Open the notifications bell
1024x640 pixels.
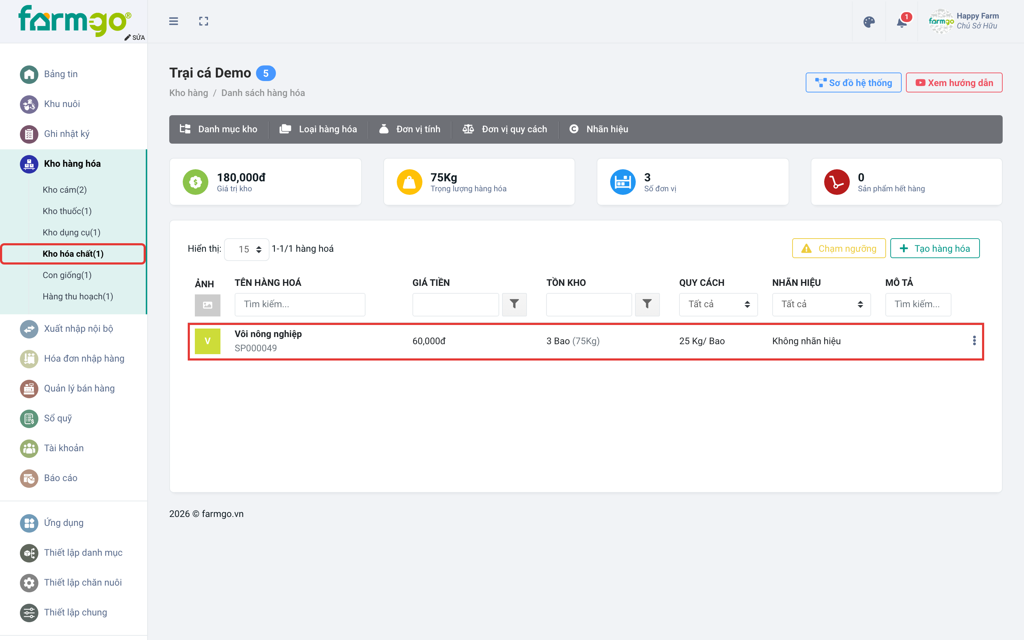coord(902,22)
